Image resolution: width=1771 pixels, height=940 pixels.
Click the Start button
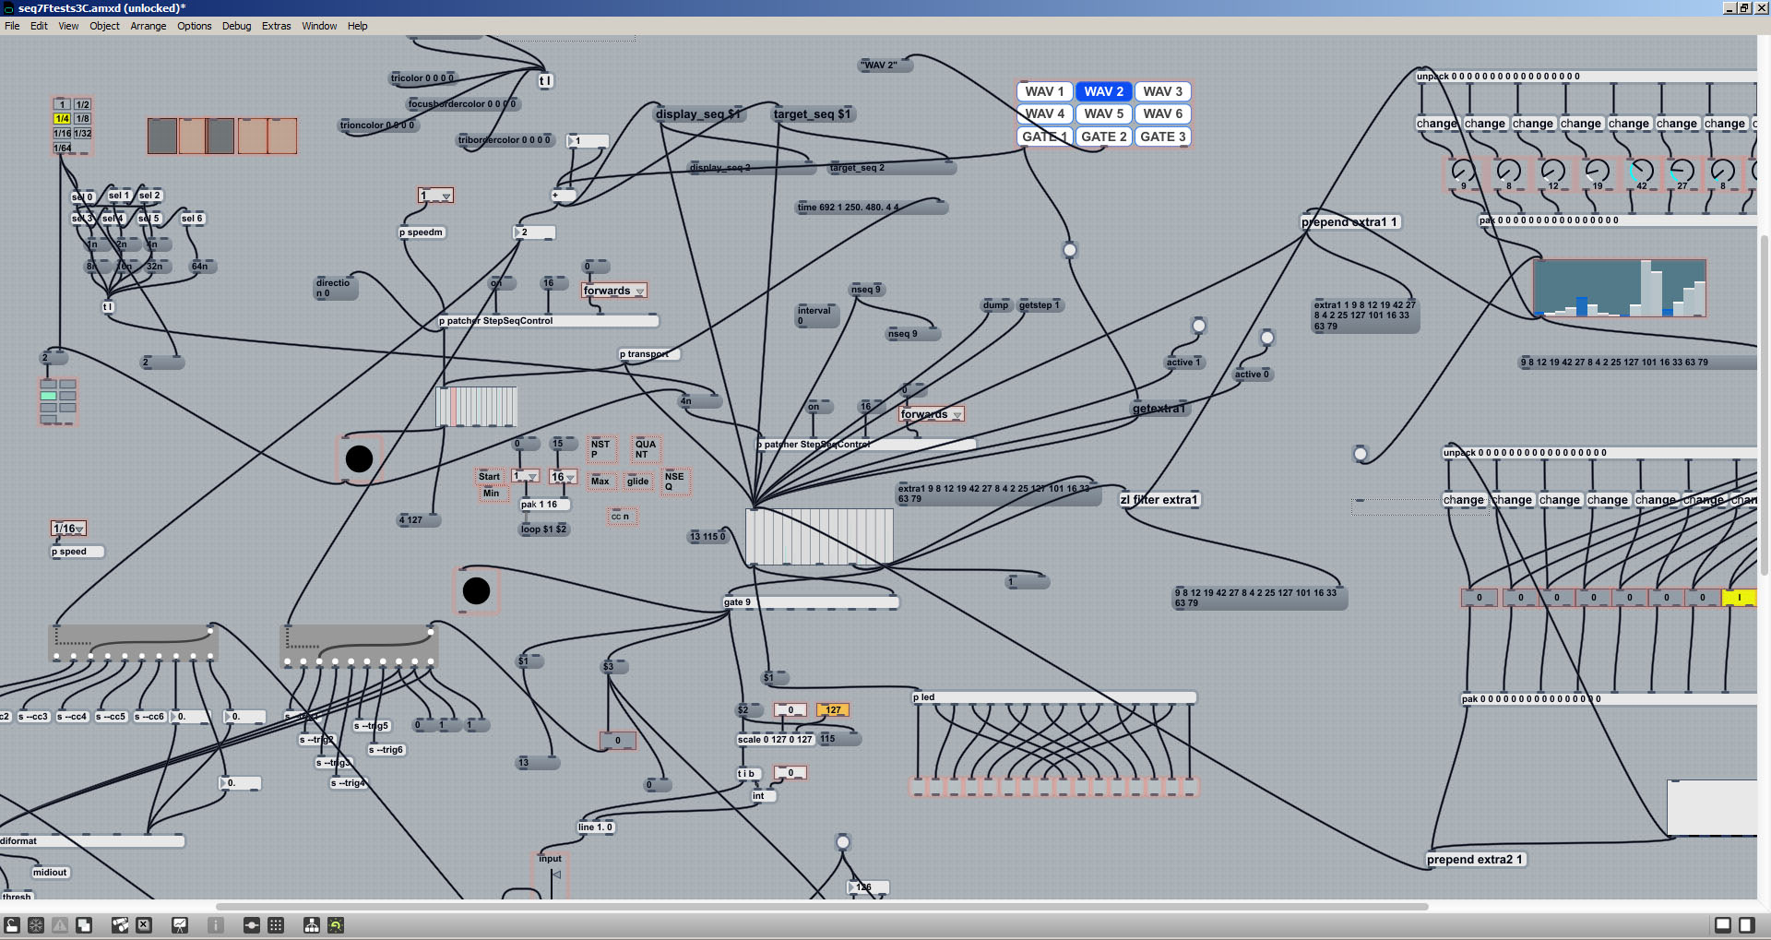pos(489,477)
